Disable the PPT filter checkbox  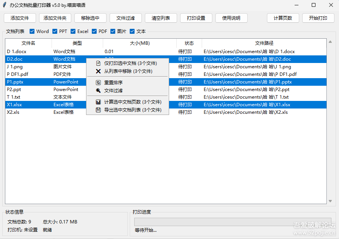click(55, 31)
